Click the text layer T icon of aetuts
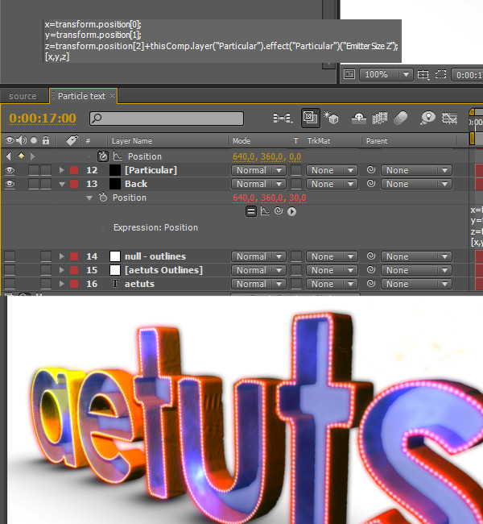 point(115,284)
